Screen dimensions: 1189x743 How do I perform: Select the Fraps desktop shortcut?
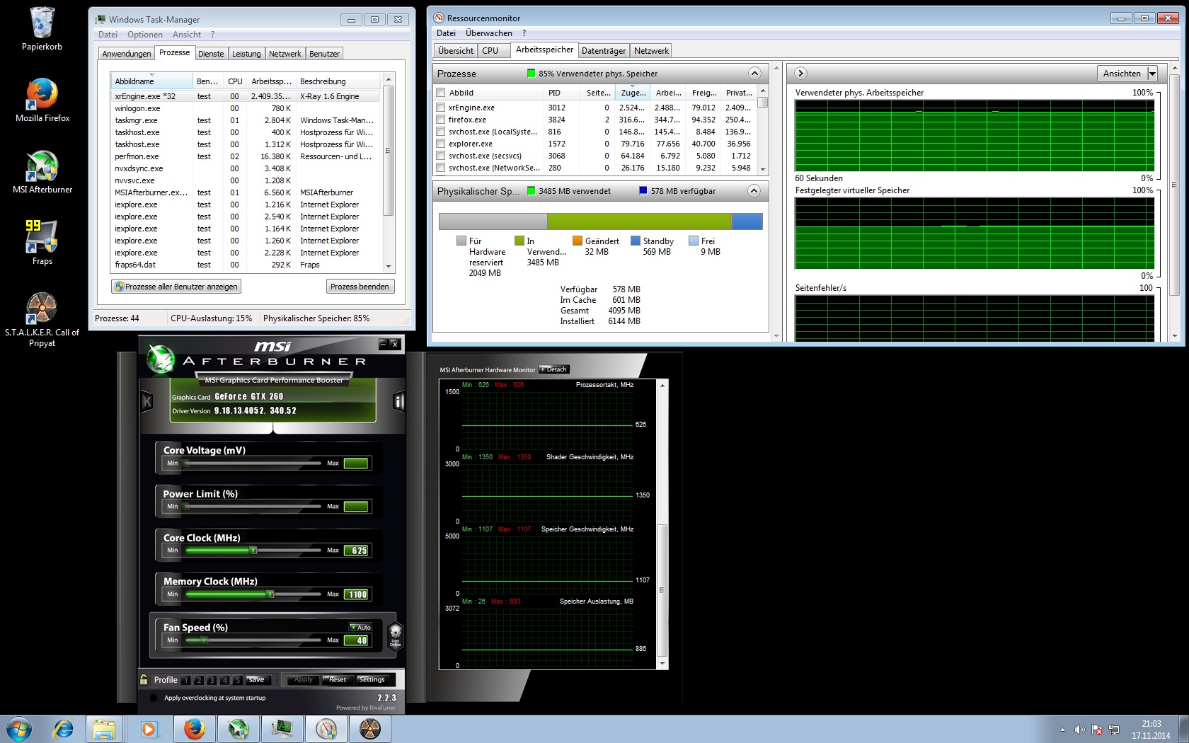(x=42, y=243)
